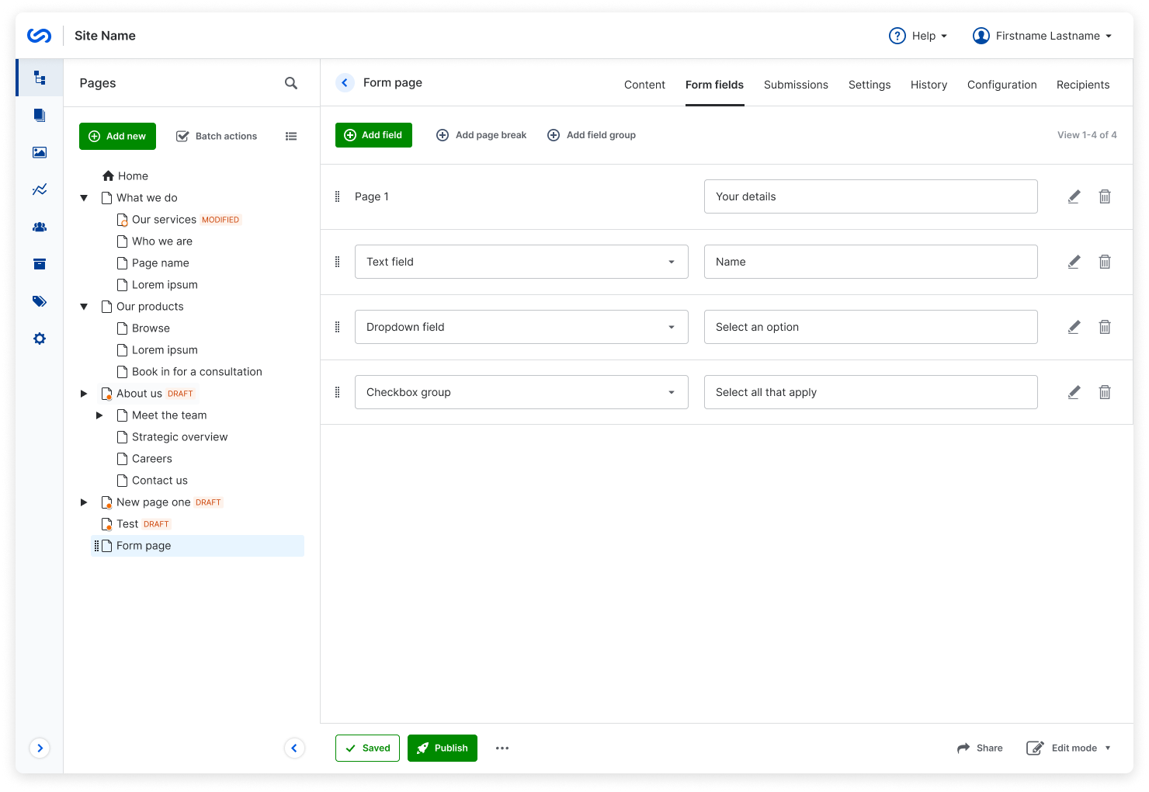This screenshot has width=1149, height=792.
Task: Expand the left sidebar navigation
Action: point(40,748)
